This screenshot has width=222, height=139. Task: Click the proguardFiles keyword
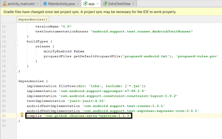pyautogui.click(x=57, y=56)
